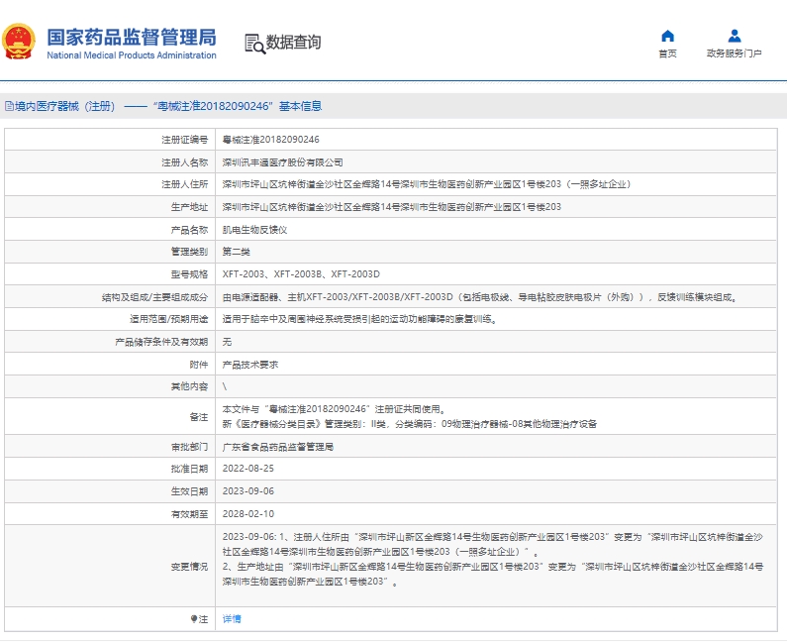The width and height of the screenshot is (787, 642).
Task: Click the 产品名称 row label
Action: pyautogui.click(x=189, y=230)
